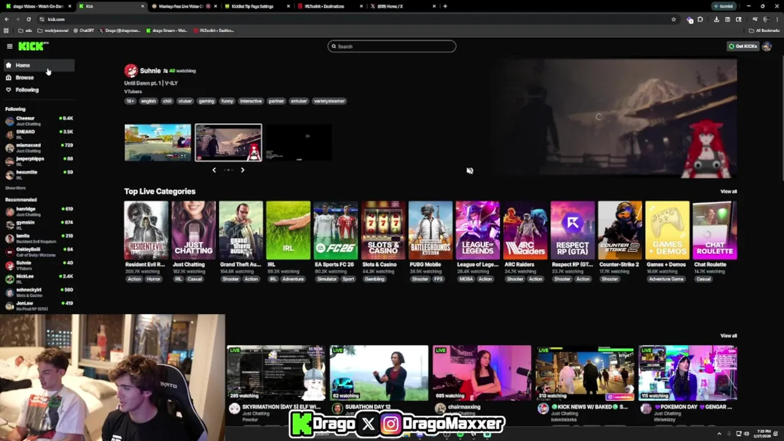Click the gaming tag
Image resolution: width=784 pixels, height=441 pixels.
tap(206, 101)
